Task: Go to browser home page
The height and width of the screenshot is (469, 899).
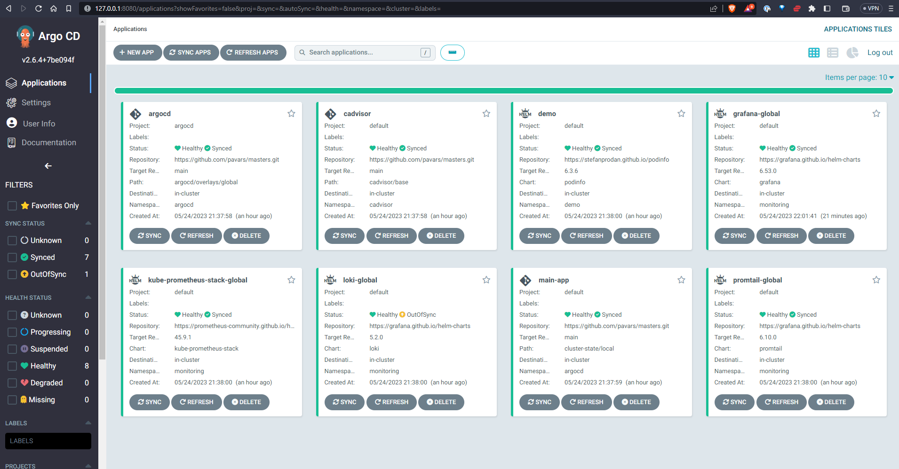Action: pyautogui.click(x=54, y=8)
